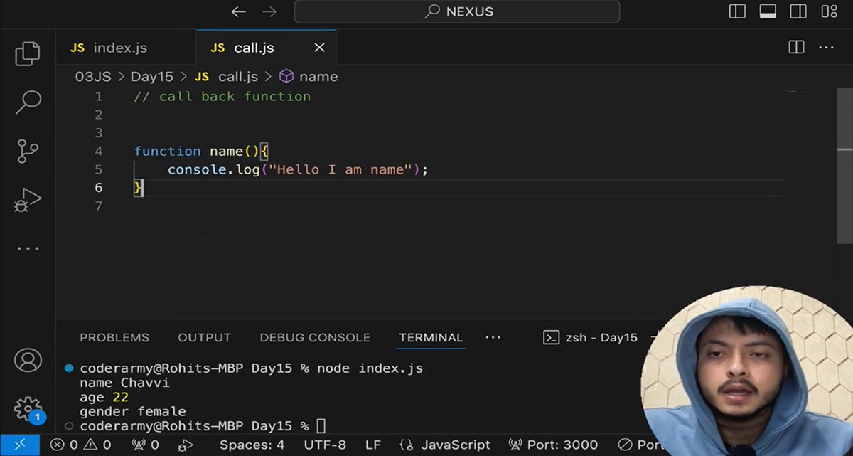Close the call.js tab
The width and height of the screenshot is (853, 456).
[320, 48]
